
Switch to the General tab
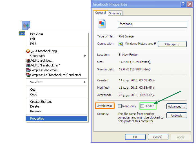point(101,13)
